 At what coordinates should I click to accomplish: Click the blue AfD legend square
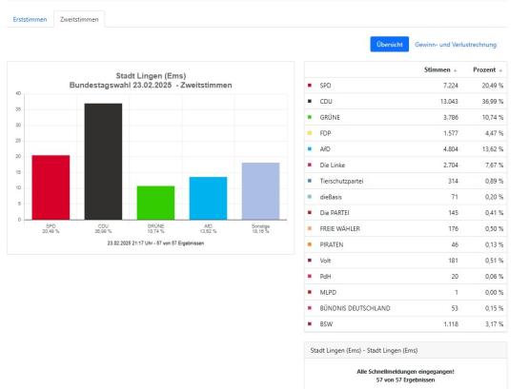[x=310, y=148]
